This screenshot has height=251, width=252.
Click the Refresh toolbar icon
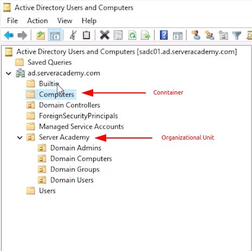132,35
